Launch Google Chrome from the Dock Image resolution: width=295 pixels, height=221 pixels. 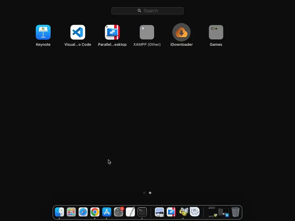click(x=95, y=212)
